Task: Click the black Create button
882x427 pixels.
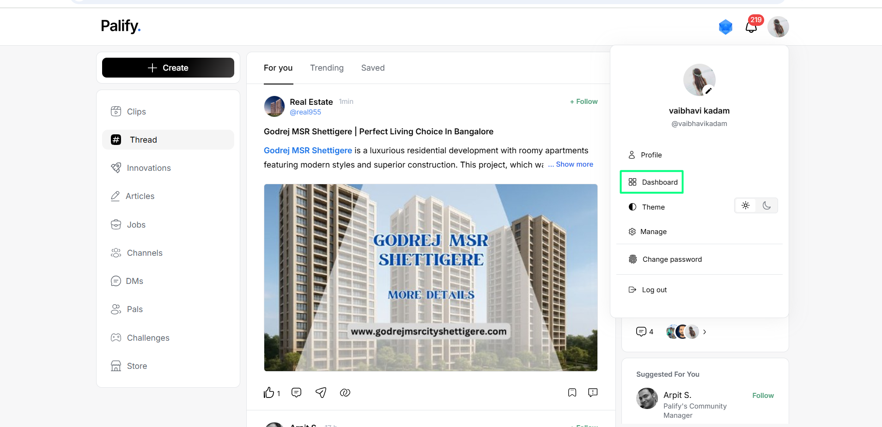Action: point(168,68)
